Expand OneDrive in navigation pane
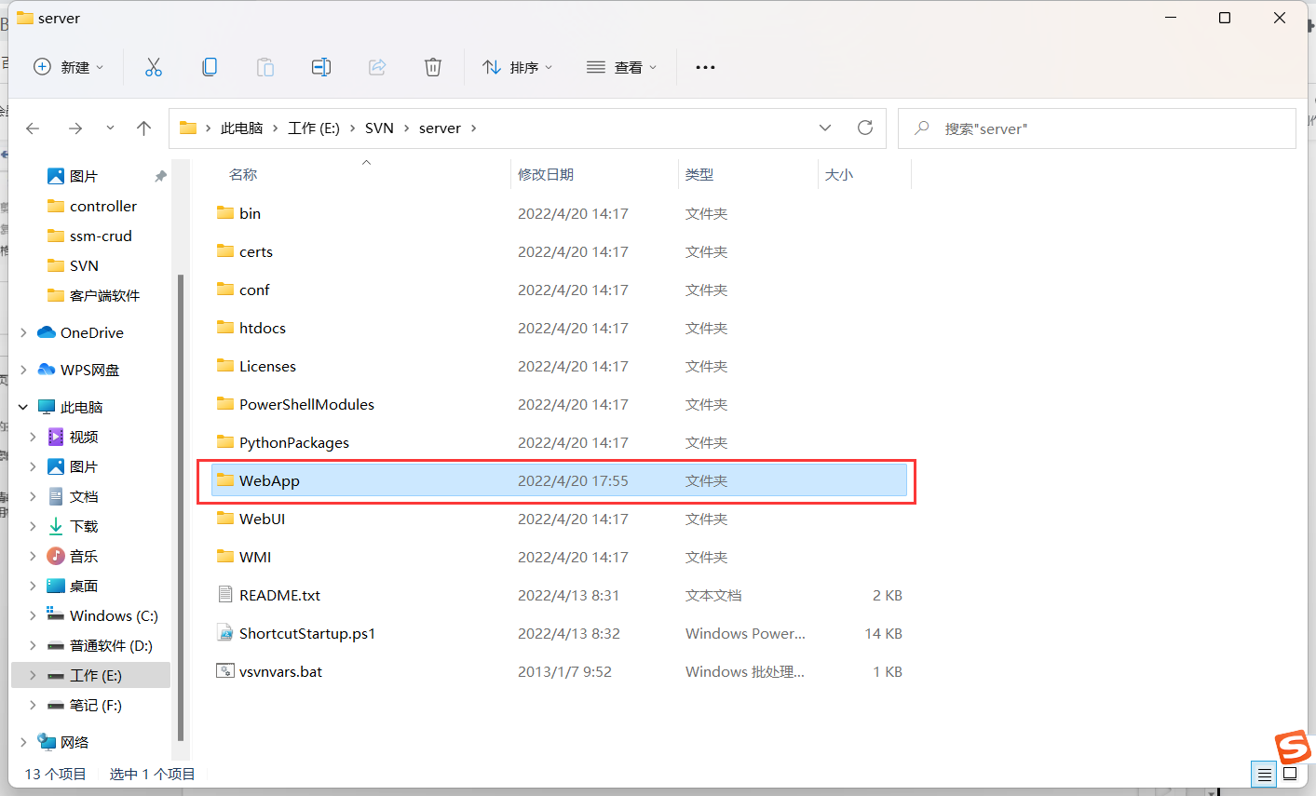 (23, 332)
